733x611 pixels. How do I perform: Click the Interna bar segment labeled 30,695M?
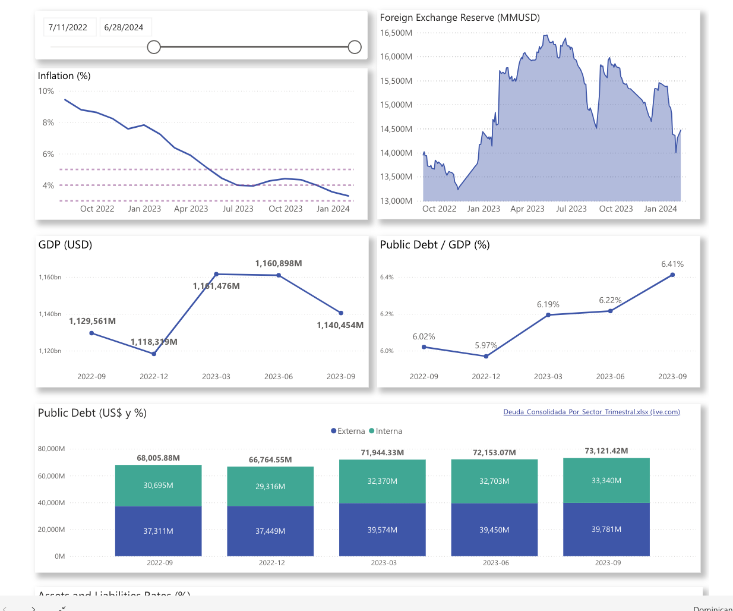(159, 486)
